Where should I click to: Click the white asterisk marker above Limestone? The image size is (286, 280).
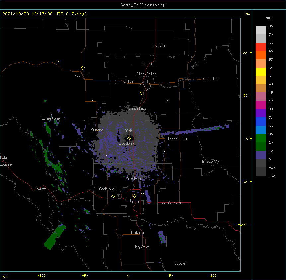pos(51,115)
